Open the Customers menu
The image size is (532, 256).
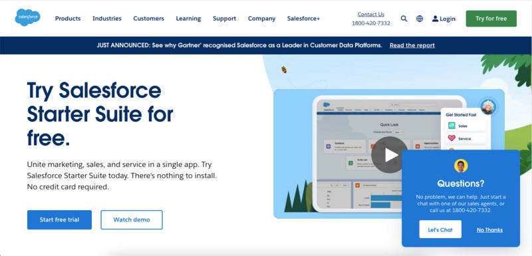(x=148, y=19)
